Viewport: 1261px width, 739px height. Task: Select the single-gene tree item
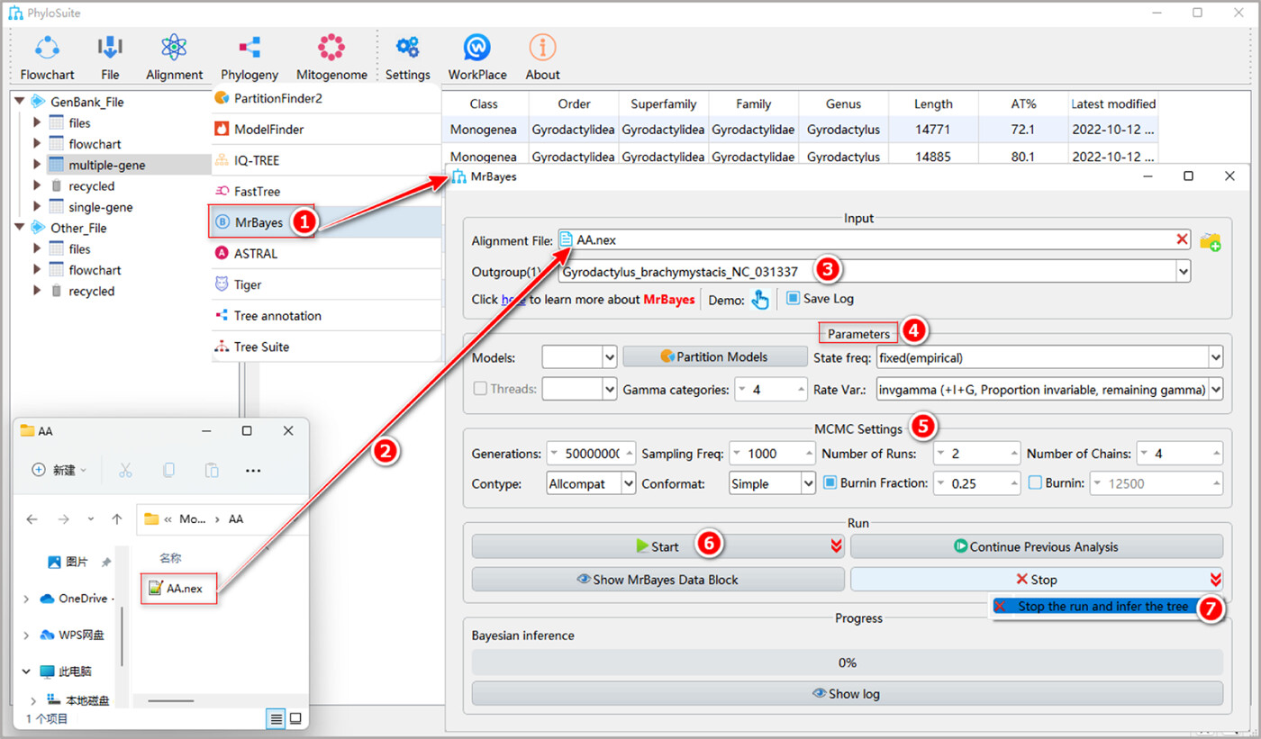click(x=100, y=207)
